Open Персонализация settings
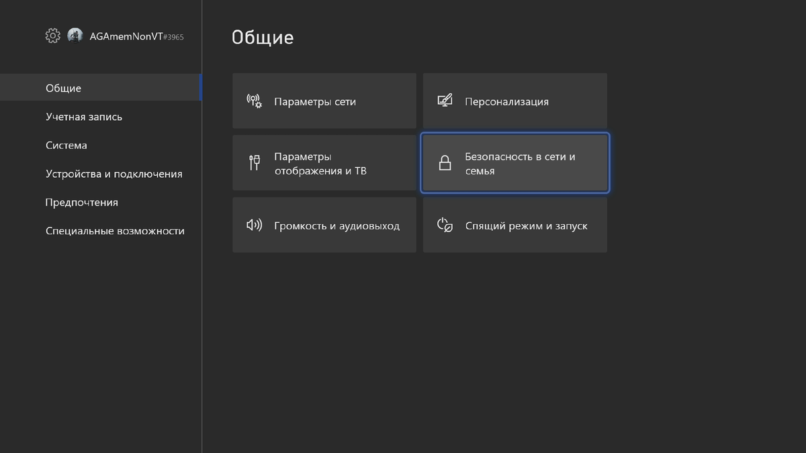Screen dimensions: 806x453 tap(514, 100)
